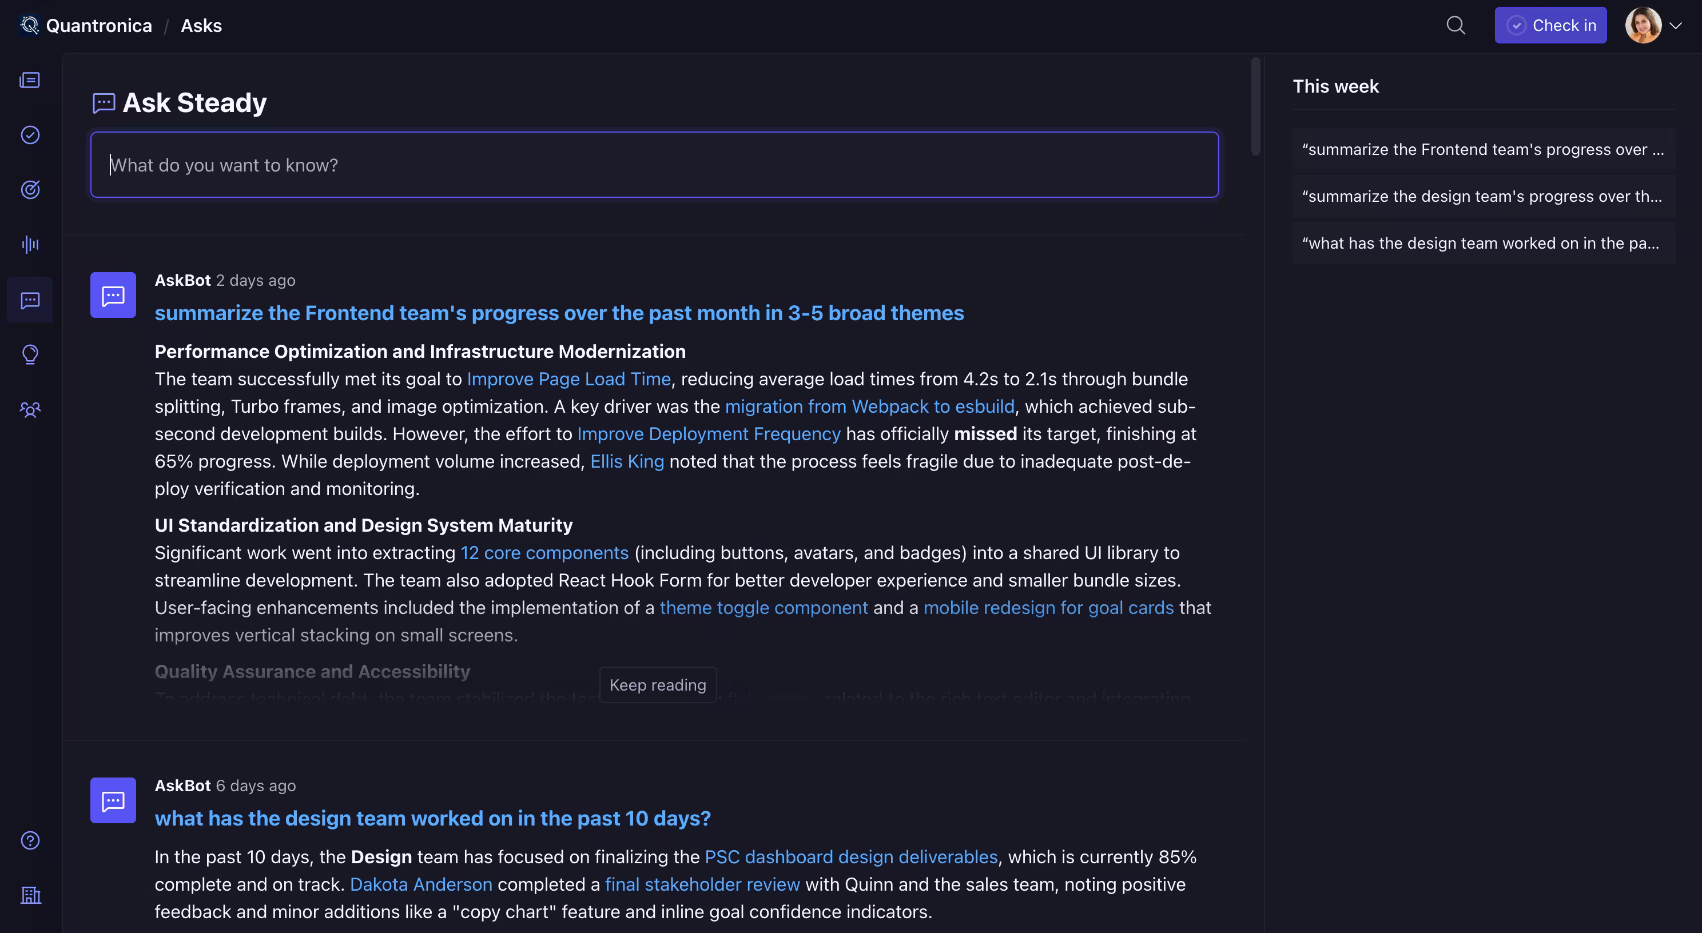The image size is (1702, 933).
Task: Click the chat icon beside Ask Steady heading
Action: [104, 103]
